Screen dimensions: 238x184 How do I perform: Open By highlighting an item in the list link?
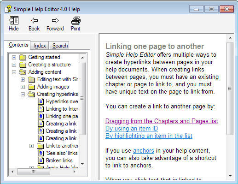pos(149,136)
